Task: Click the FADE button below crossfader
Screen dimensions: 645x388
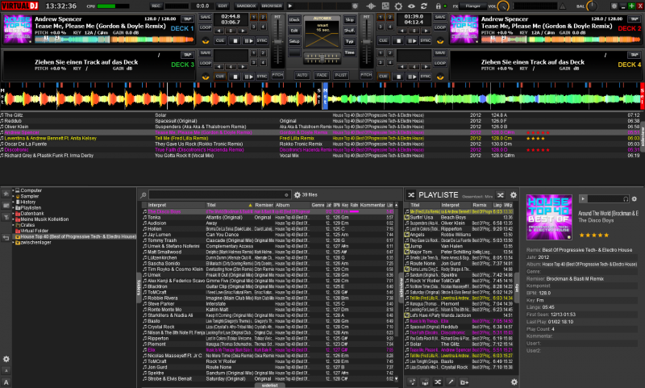Action: coord(322,75)
